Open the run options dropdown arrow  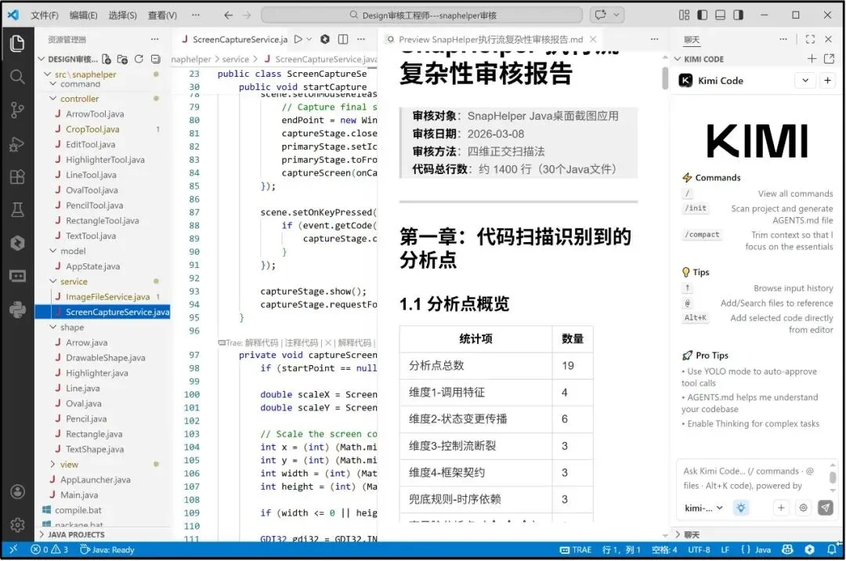(309, 39)
